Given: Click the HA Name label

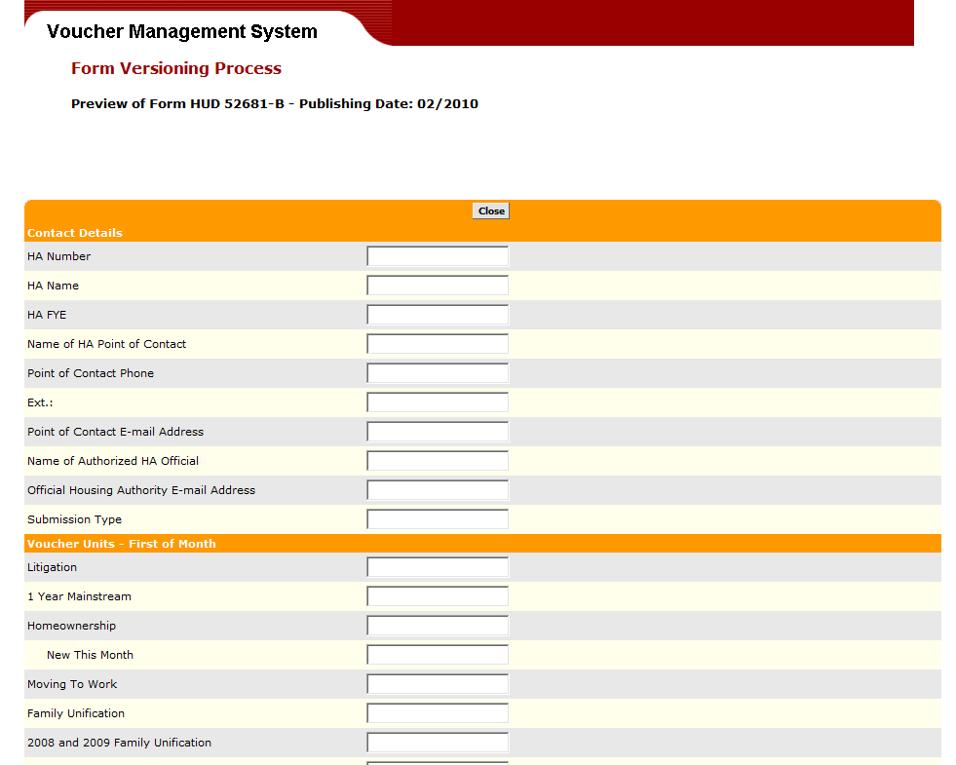Looking at the screenshot, I should click(x=53, y=286).
